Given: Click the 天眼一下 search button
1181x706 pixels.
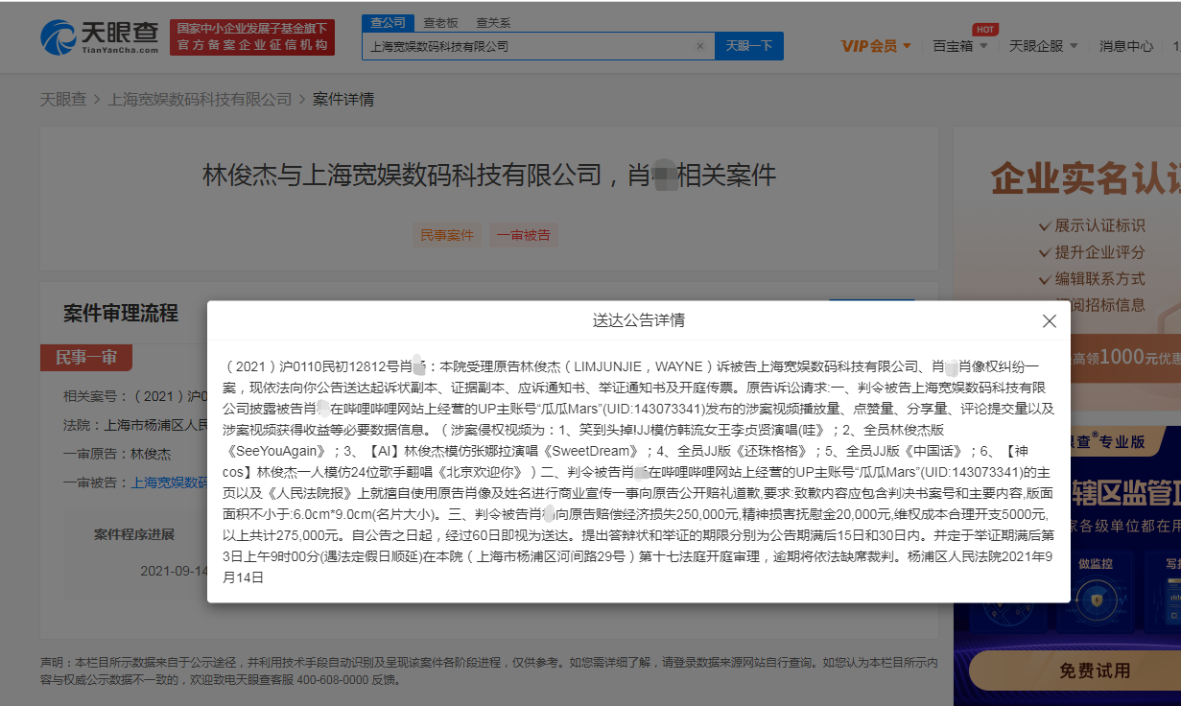Looking at the screenshot, I should tap(748, 46).
